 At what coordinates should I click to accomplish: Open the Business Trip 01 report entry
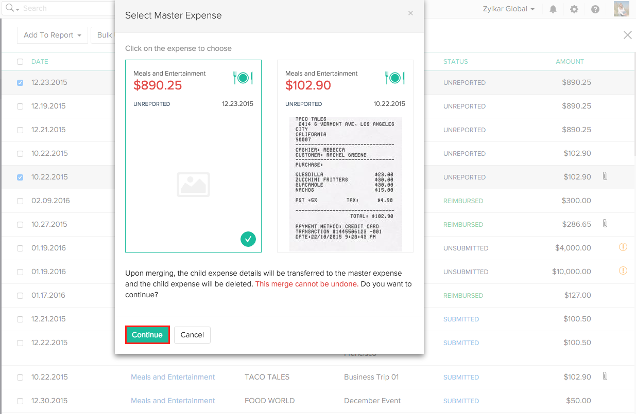click(371, 377)
